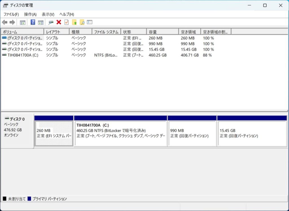Open the ヘルプ(H) menu
This screenshot has height=211, width=289.
67,14
